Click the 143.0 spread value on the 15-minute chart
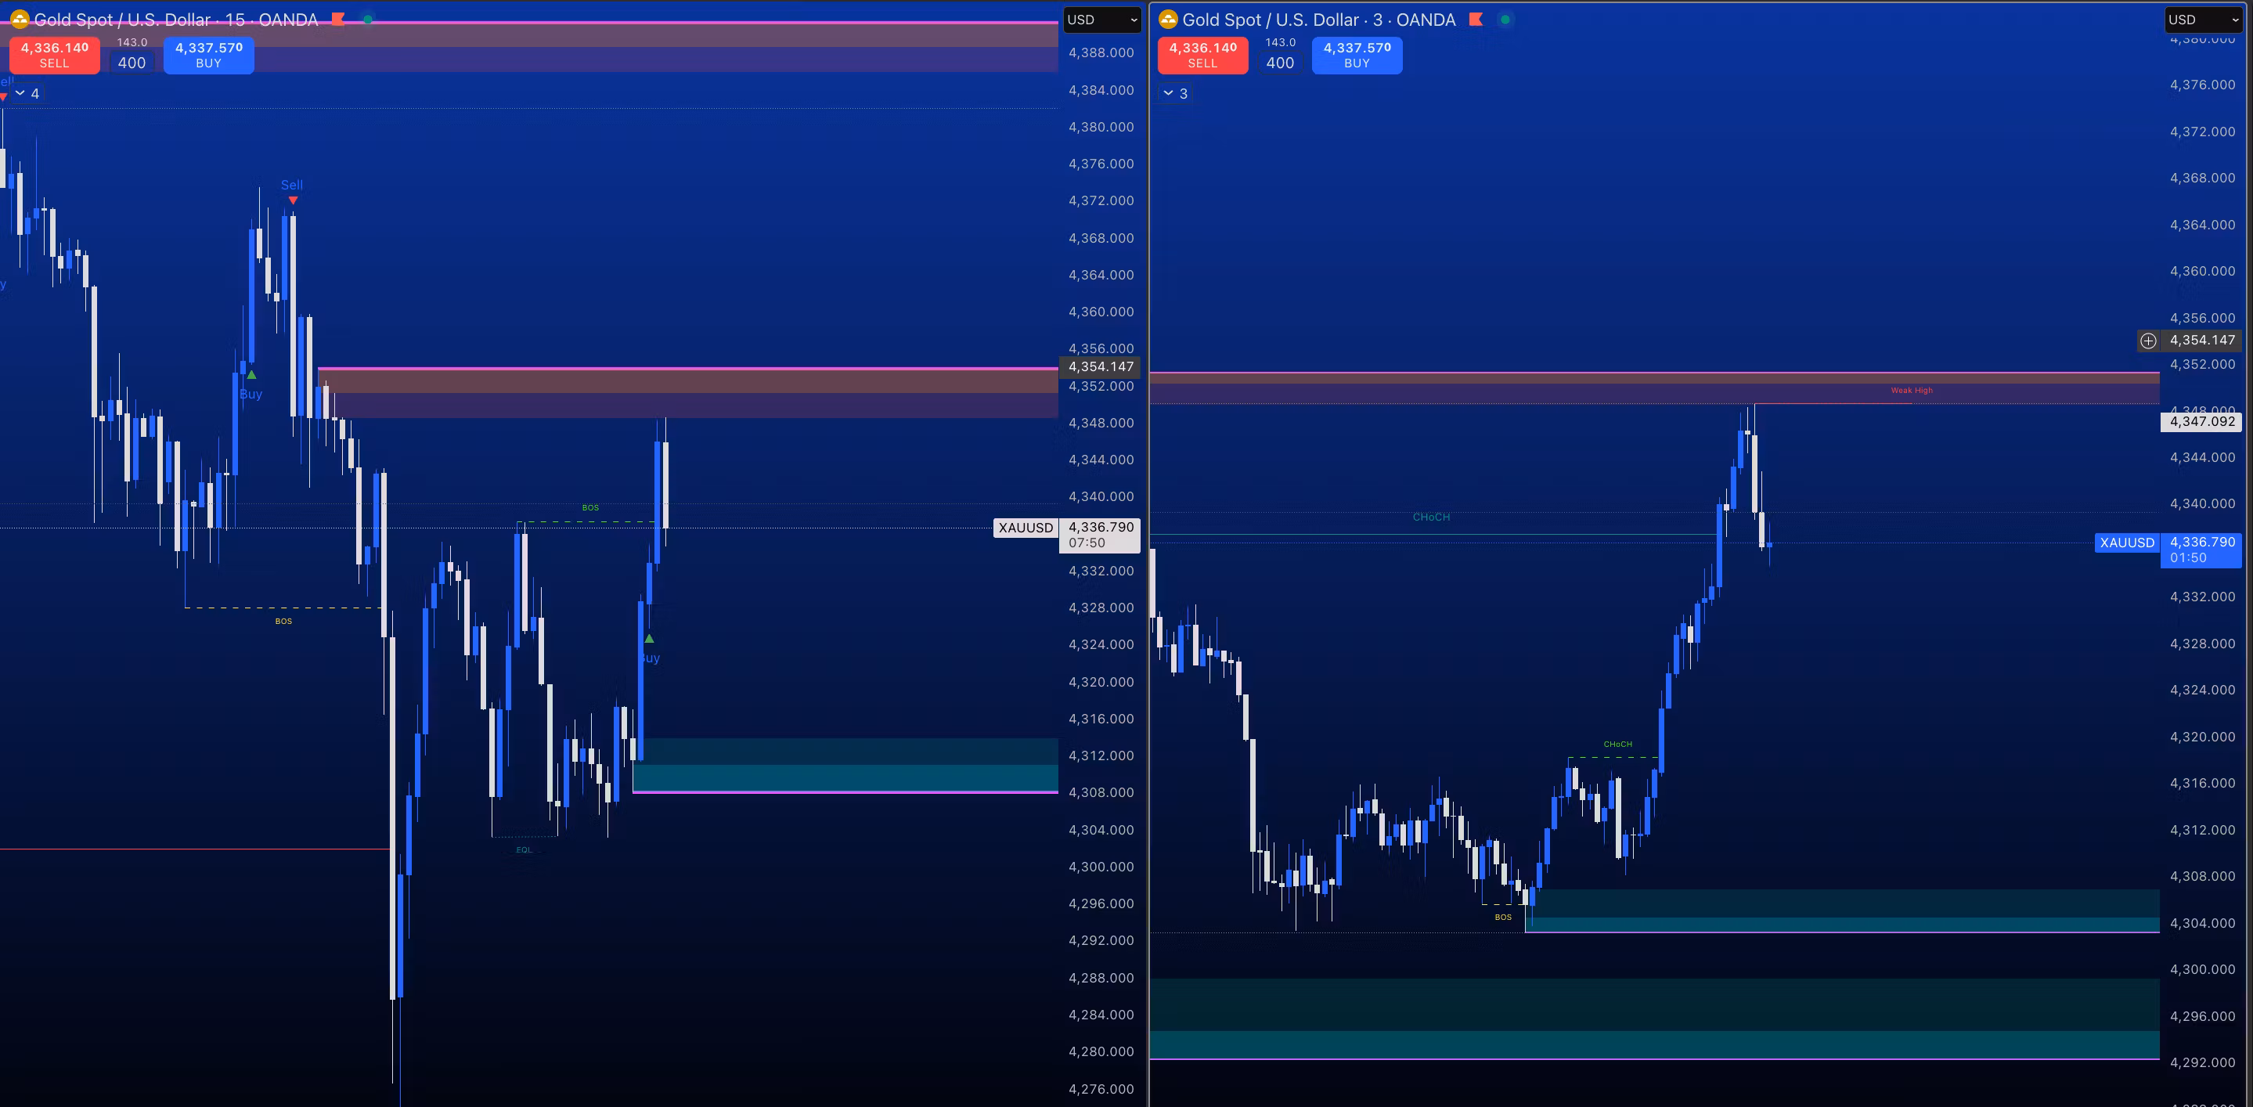This screenshot has height=1107, width=2253. pyautogui.click(x=132, y=42)
